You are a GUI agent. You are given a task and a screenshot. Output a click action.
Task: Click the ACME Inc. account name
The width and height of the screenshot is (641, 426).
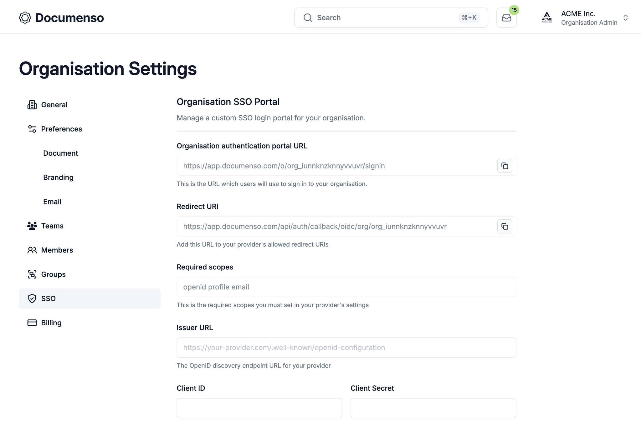[578, 13]
